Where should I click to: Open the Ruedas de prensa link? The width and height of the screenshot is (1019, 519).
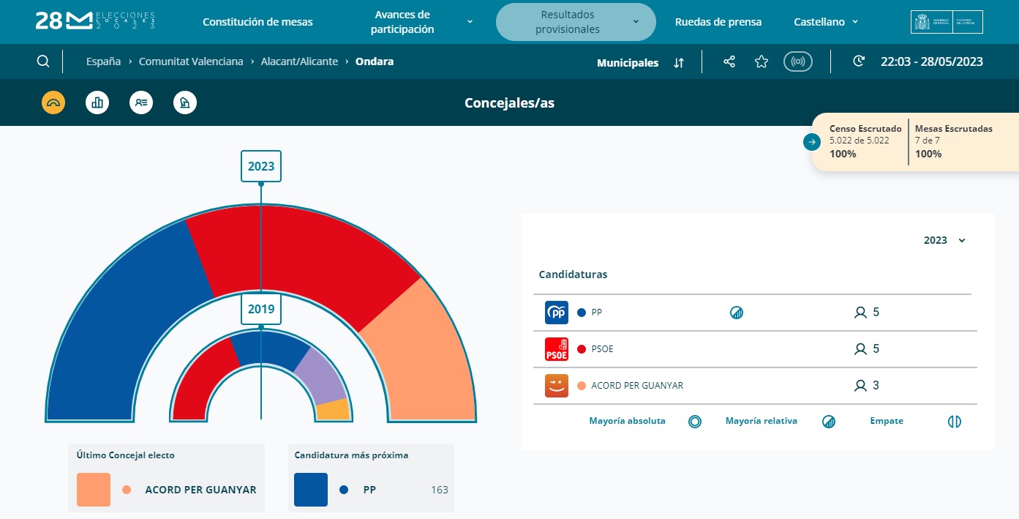[x=718, y=22]
